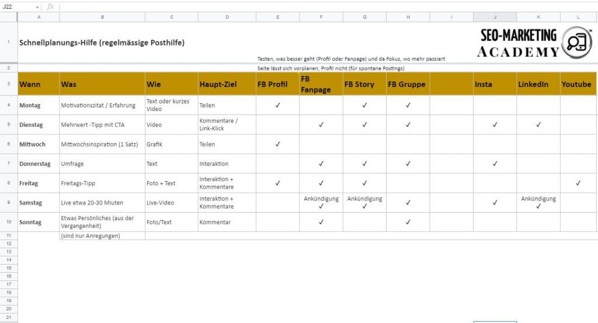Select column J header
Image resolution: width=598 pixels, height=323 pixels.
pos(495,17)
